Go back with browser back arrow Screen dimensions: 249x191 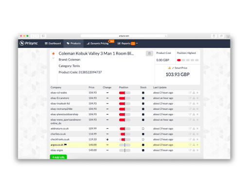tap(33, 36)
